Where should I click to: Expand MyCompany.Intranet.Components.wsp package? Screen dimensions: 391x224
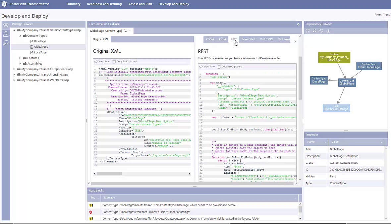14,69
